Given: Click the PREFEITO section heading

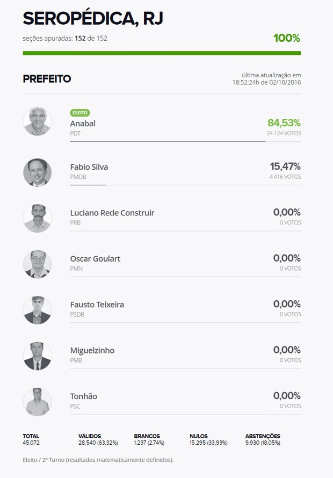Looking at the screenshot, I should point(47,79).
